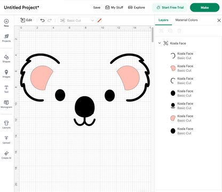Open My Stuff link
The image size is (222, 192).
(114, 7)
